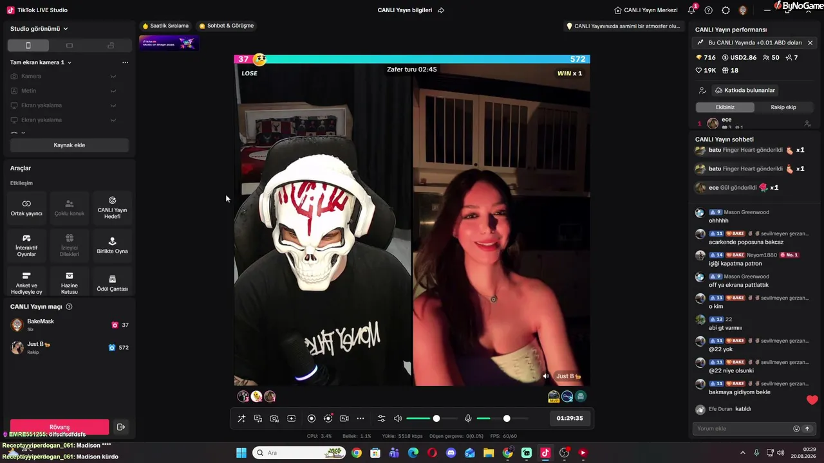Image resolution: width=824 pixels, height=463 pixels.
Task: Select the Kamera source row
Action: point(64,77)
